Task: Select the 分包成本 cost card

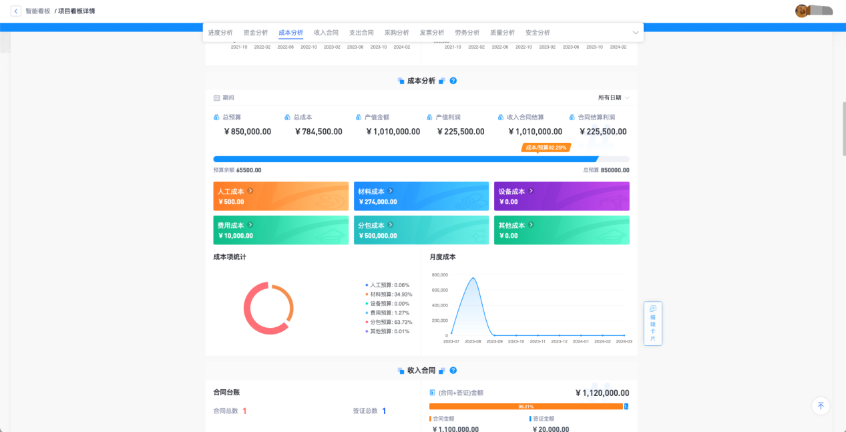Action: tap(421, 230)
